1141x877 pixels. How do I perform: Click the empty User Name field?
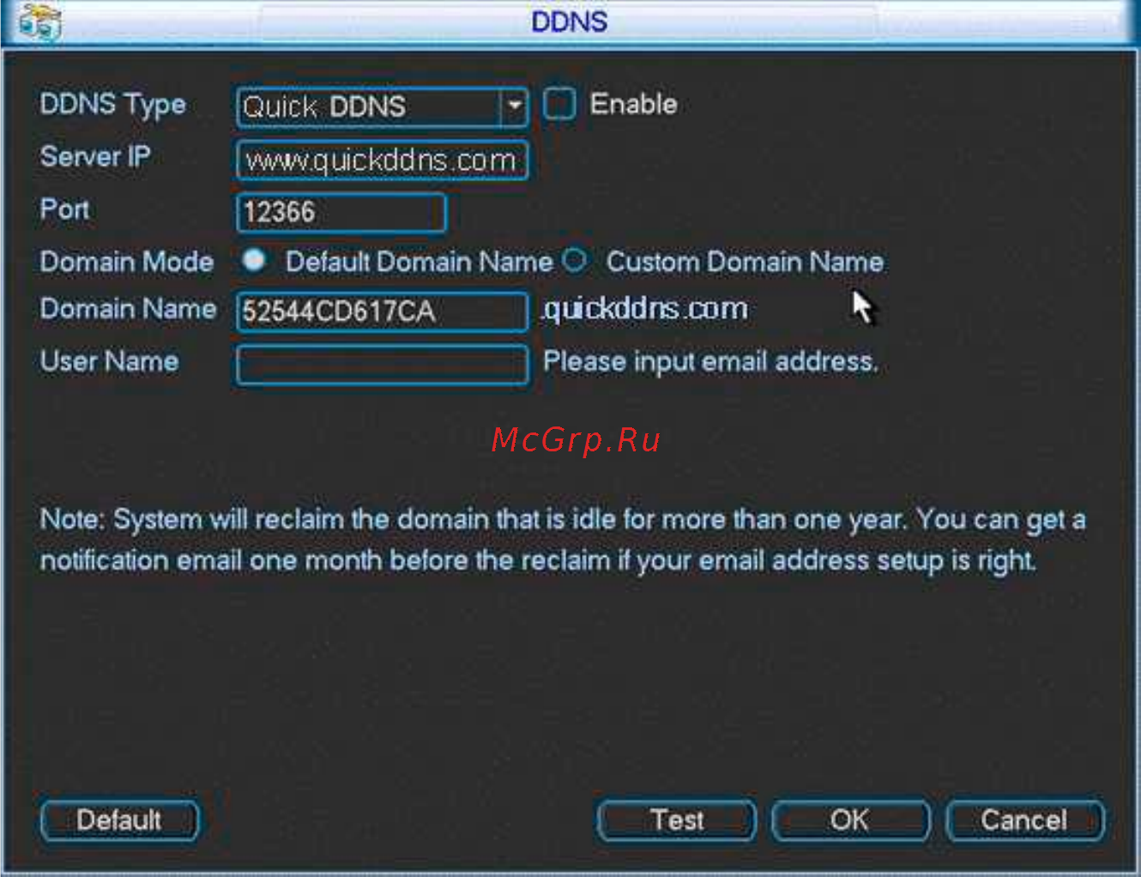click(x=382, y=365)
